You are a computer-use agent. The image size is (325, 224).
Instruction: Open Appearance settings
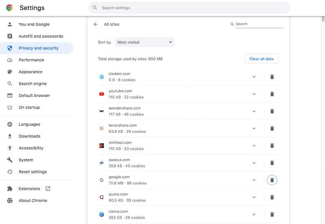click(37, 72)
